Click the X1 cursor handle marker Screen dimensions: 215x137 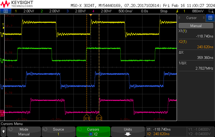[x=87, y=118]
